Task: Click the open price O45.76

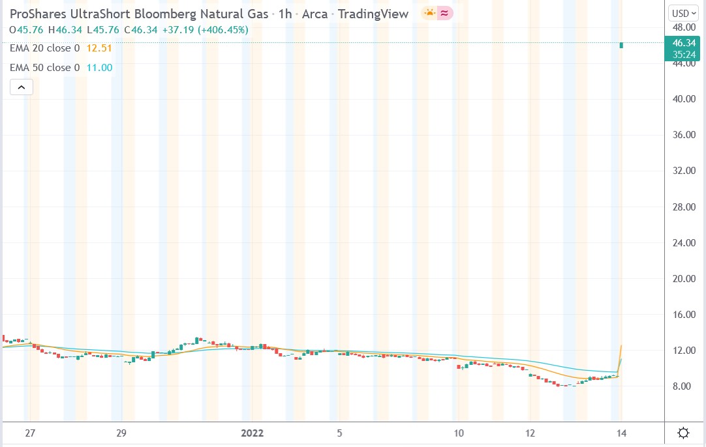Action: (x=26, y=30)
